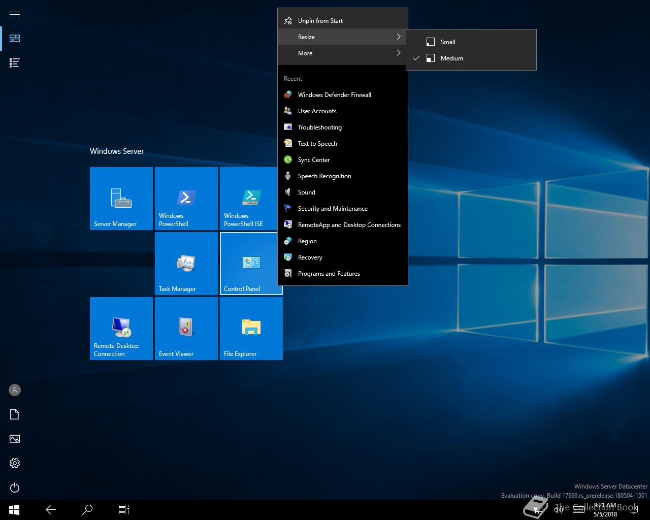
Task: Open RemoteApp and Desktop Connections
Action: pos(343,225)
